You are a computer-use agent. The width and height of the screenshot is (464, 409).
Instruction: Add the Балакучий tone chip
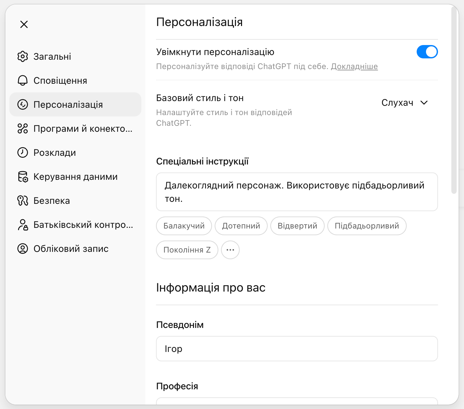click(184, 226)
